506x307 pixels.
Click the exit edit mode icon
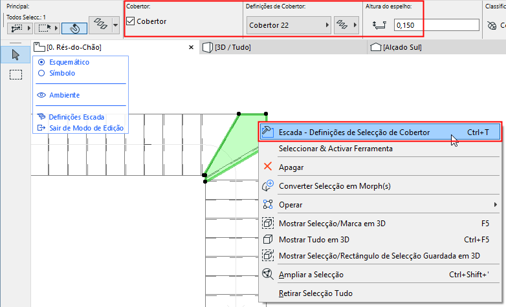point(41,128)
